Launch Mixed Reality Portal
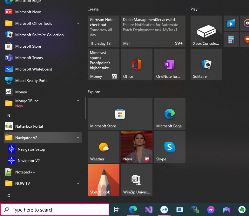 click(43, 81)
